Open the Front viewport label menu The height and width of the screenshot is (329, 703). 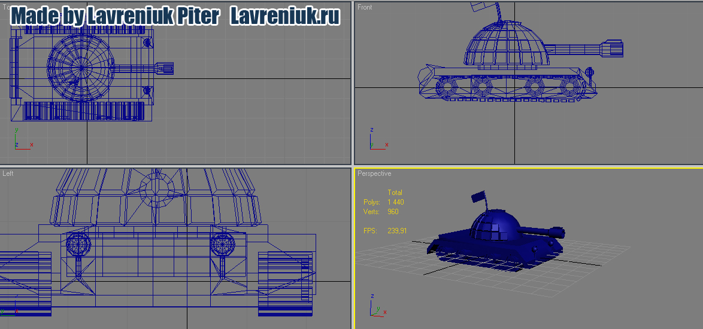365,7
